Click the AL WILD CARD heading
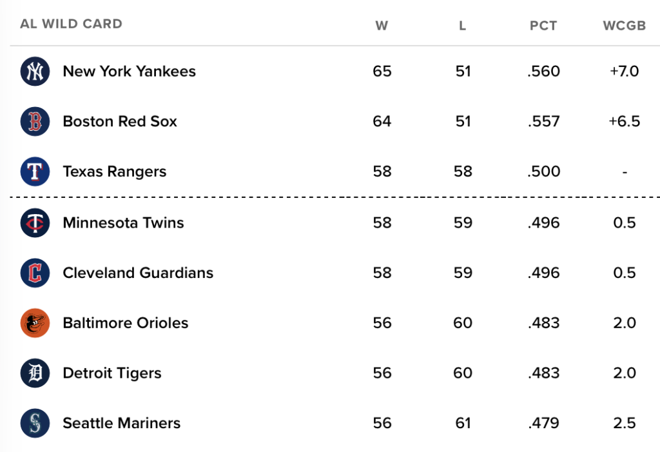 71,24
